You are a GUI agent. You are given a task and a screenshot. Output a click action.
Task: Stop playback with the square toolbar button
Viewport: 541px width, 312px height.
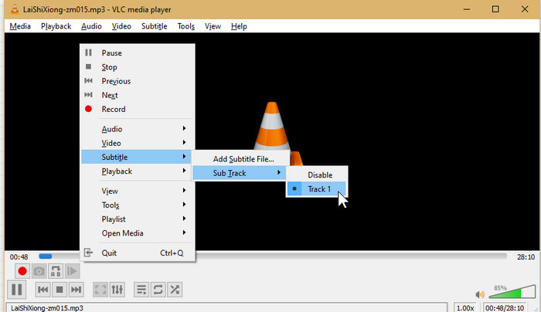[x=60, y=290]
